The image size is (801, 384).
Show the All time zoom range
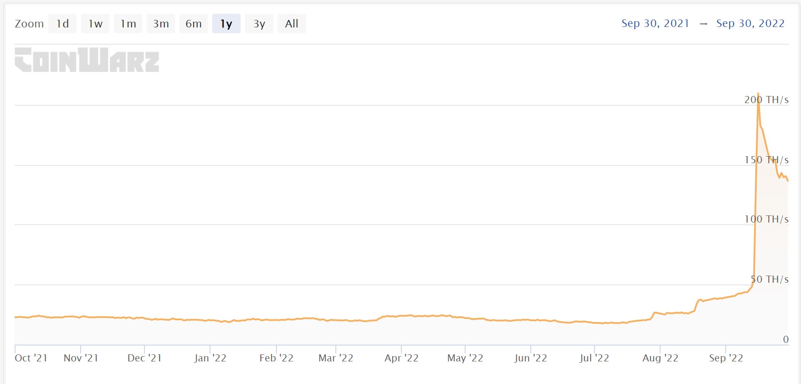(292, 23)
